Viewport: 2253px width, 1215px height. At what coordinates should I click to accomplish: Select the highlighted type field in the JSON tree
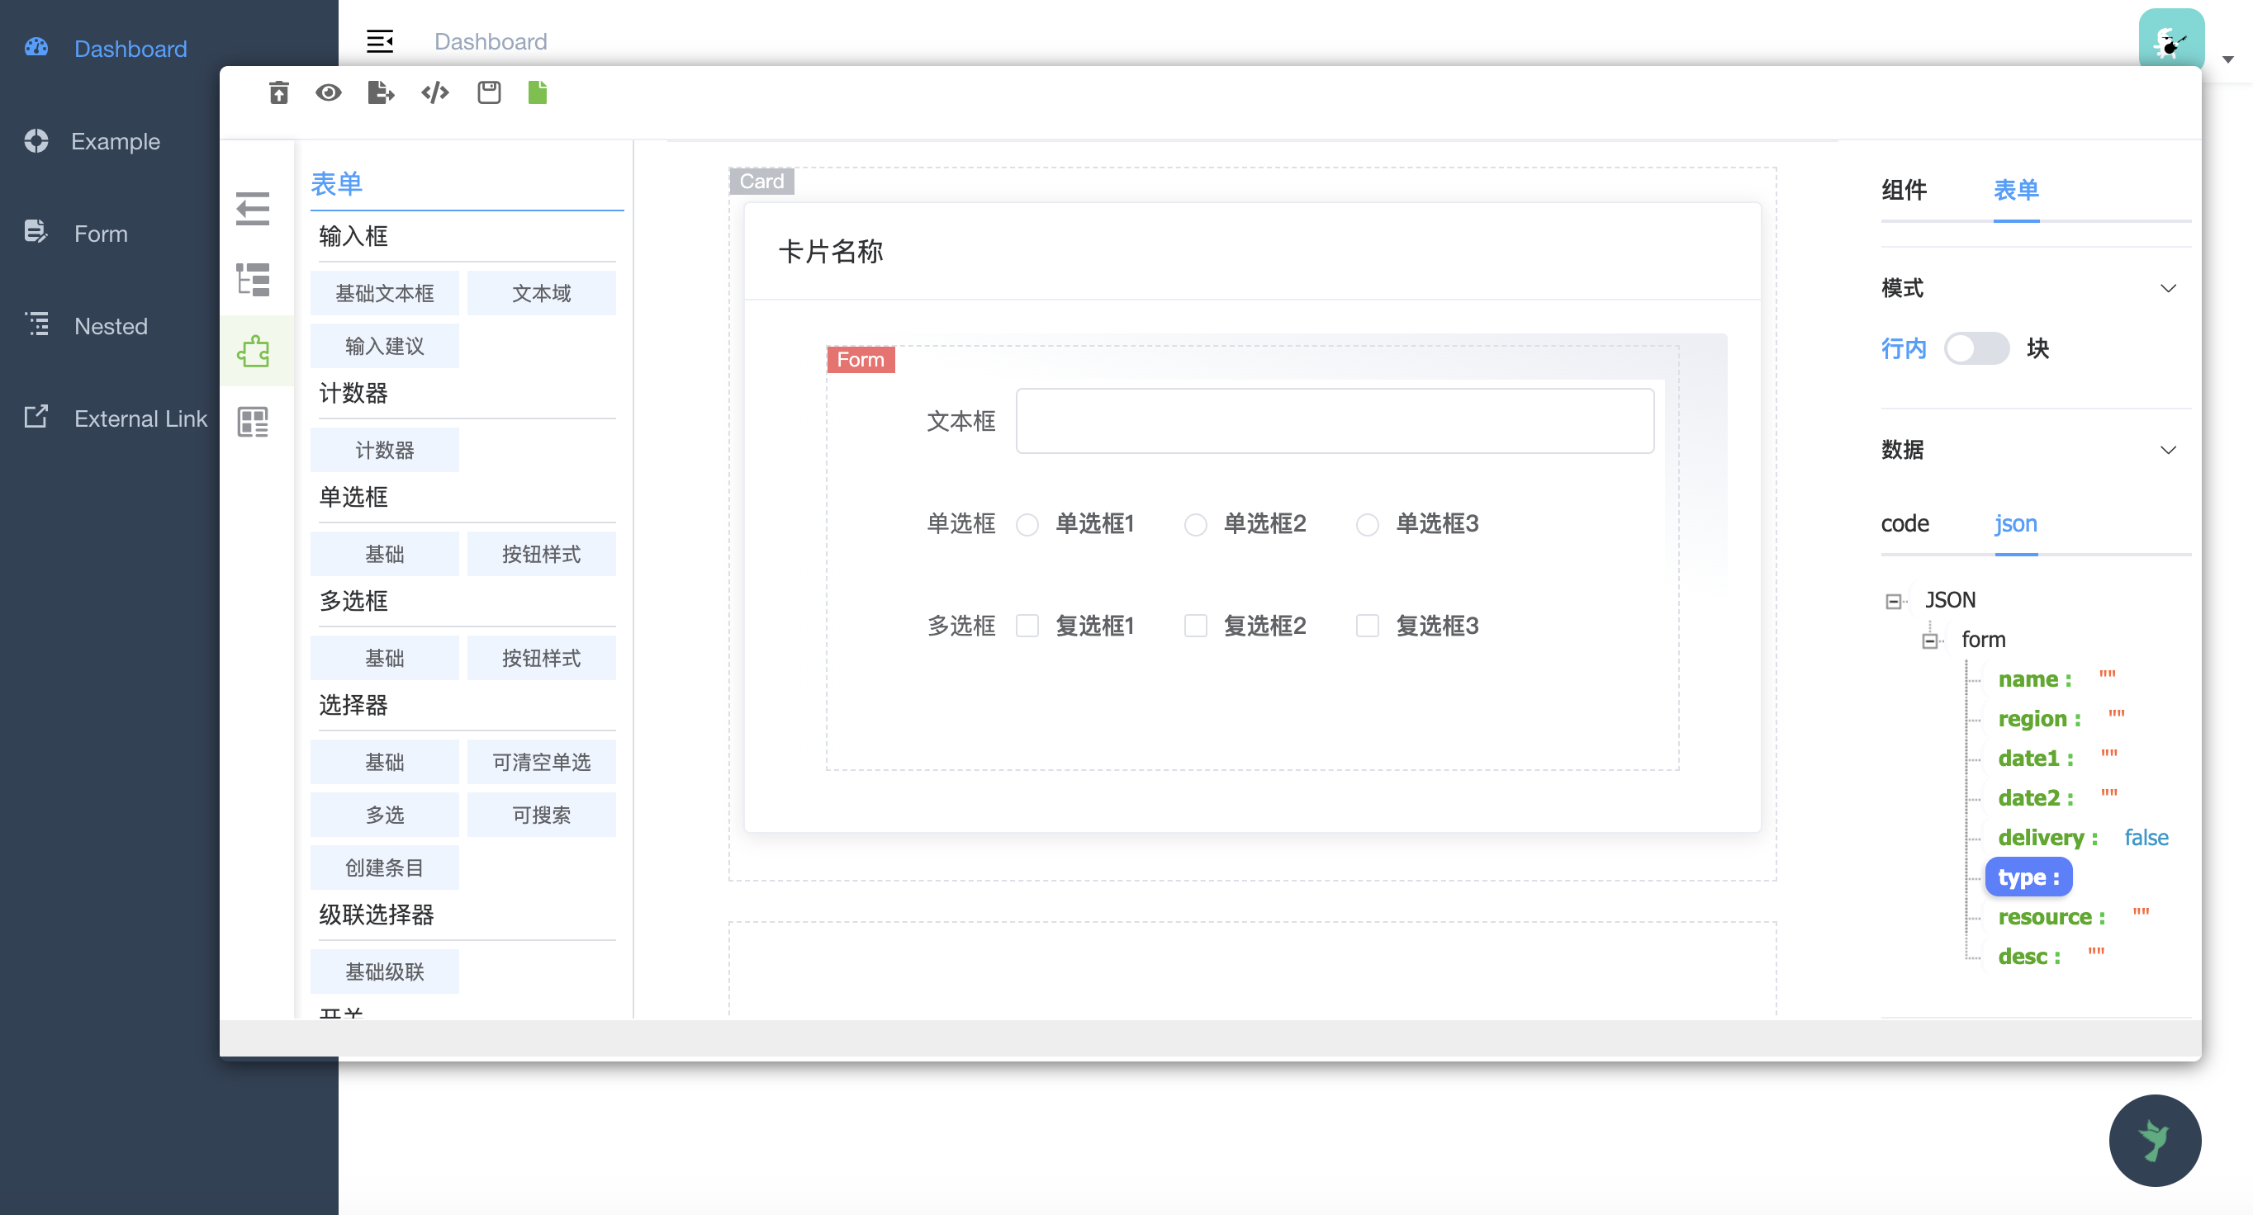point(2028,877)
